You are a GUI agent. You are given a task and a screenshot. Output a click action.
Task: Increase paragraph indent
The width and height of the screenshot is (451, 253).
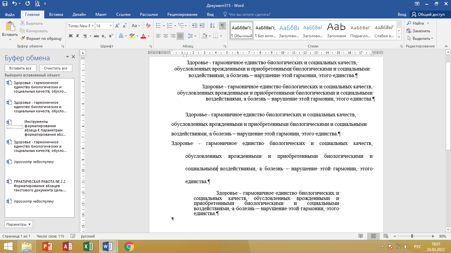click(x=202, y=26)
